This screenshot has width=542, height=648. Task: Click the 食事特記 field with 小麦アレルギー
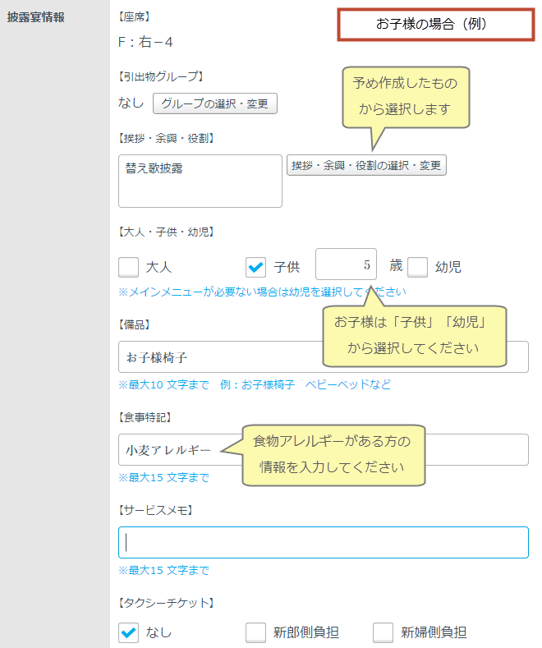pyautogui.click(x=172, y=450)
